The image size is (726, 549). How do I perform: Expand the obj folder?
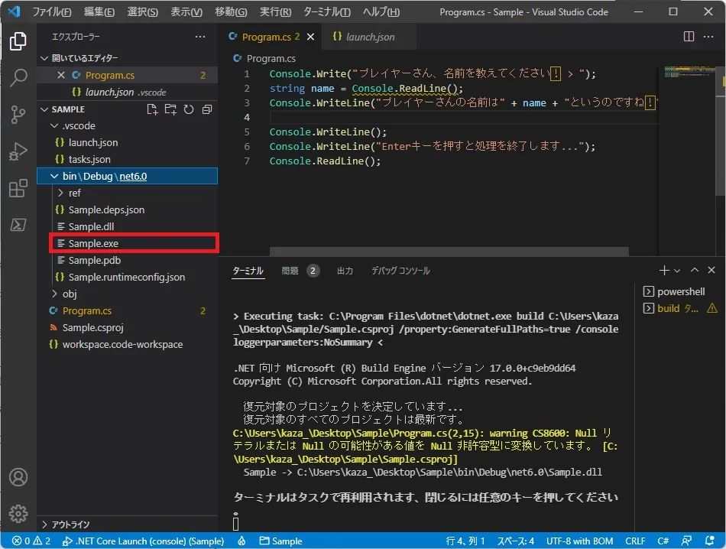[53, 294]
